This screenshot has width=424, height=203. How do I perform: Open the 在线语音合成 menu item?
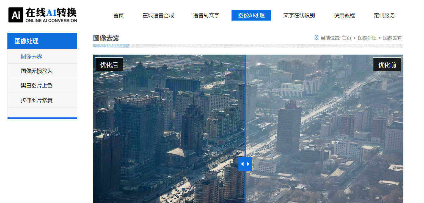(158, 15)
